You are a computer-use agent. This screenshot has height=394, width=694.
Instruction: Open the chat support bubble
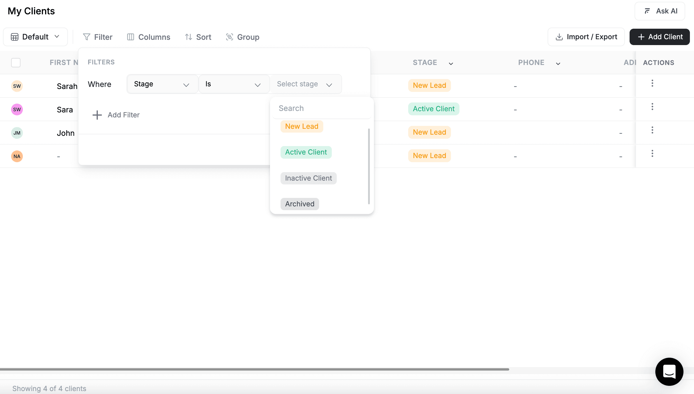pyautogui.click(x=669, y=372)
